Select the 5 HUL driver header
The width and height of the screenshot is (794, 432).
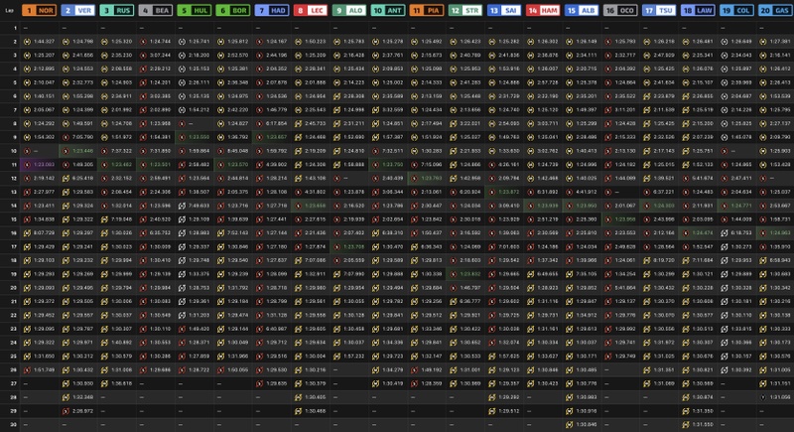click(x=194, y=10)
